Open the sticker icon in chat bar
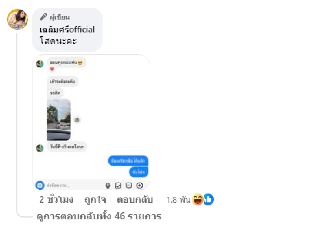Image resolution: width=317 pixels, height=226 pixels. click(129, 186)
